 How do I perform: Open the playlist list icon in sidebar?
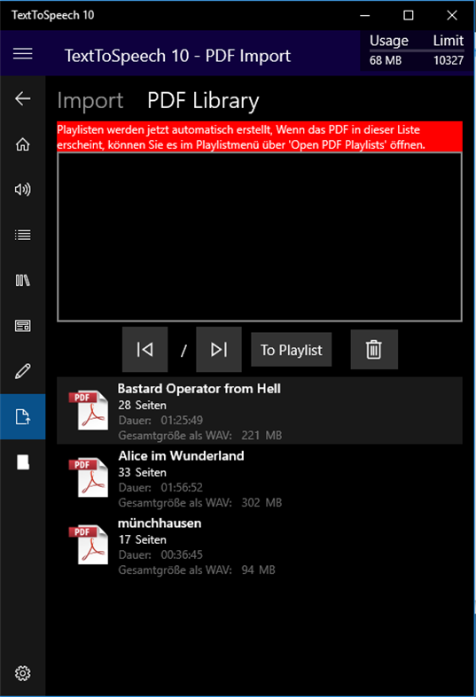click(23, 235)
